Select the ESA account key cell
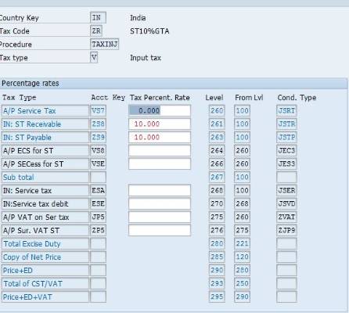 (98, 190)
